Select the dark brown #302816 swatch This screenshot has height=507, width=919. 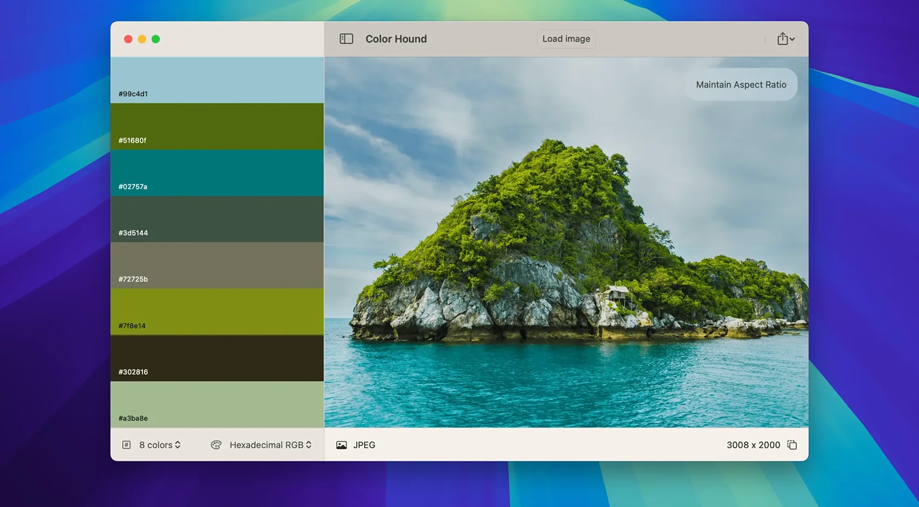point(217,358)
